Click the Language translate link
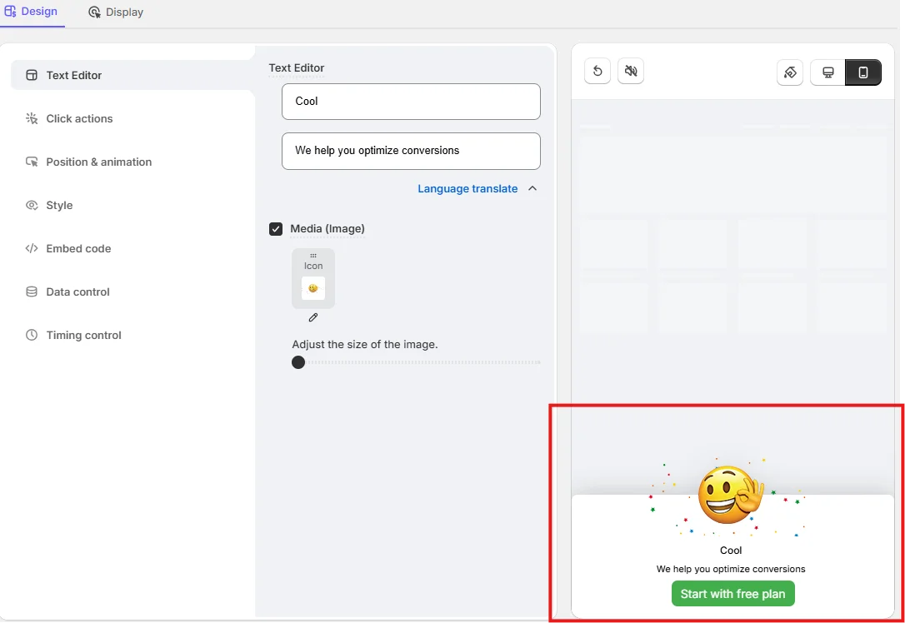905x623 pixels. [x=467, y=188]
